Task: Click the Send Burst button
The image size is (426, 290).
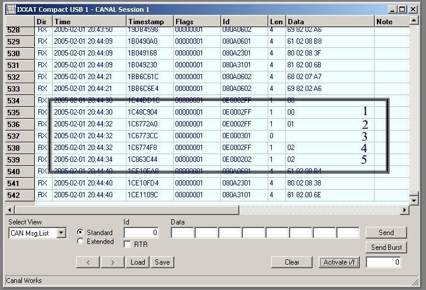Action: coord(386,247)
